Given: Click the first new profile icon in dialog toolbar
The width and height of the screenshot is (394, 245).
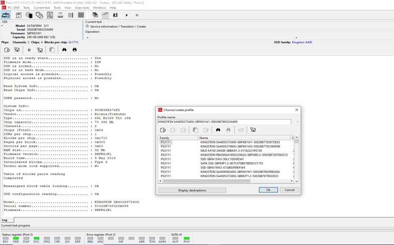Looking at the screenshot, I should pos(163,130).
